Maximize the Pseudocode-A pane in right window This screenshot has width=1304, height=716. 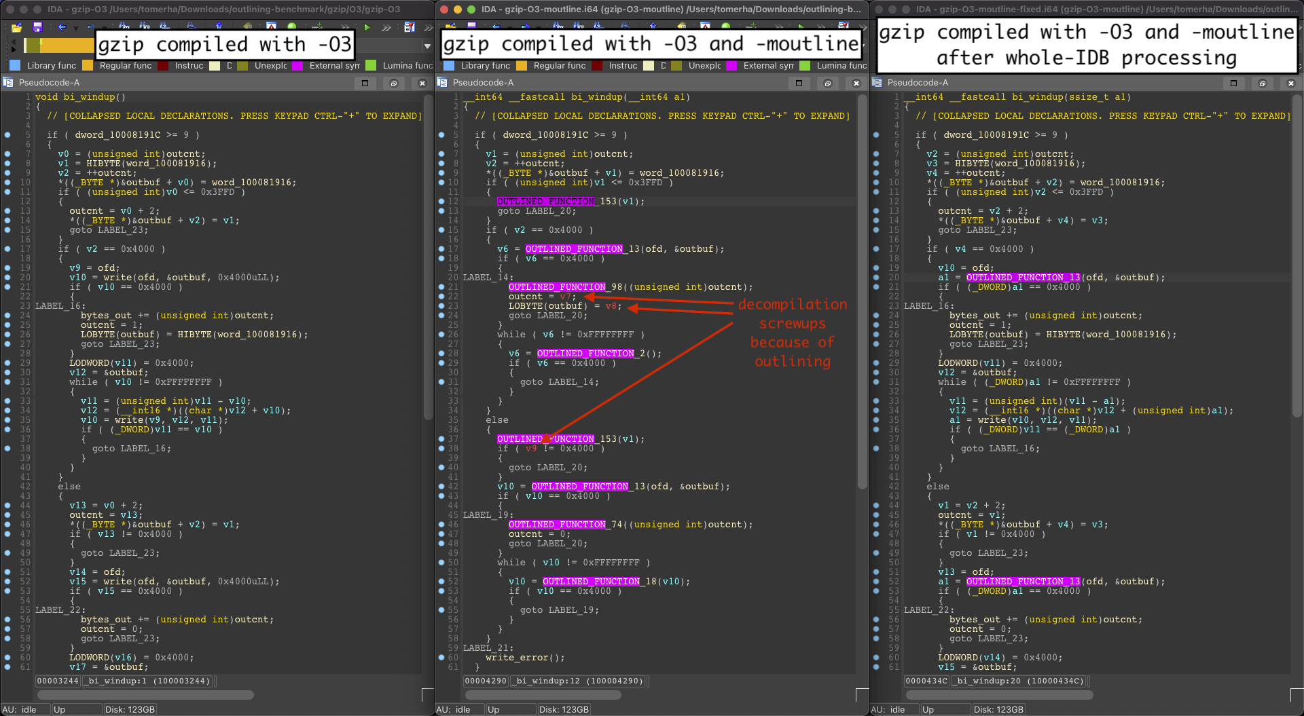click(x=1233, y=83)
